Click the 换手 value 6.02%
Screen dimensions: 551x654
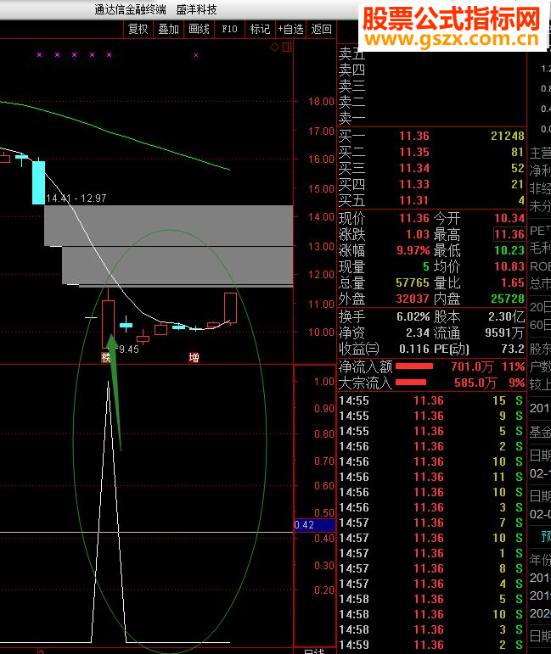[x=413, y=316]
